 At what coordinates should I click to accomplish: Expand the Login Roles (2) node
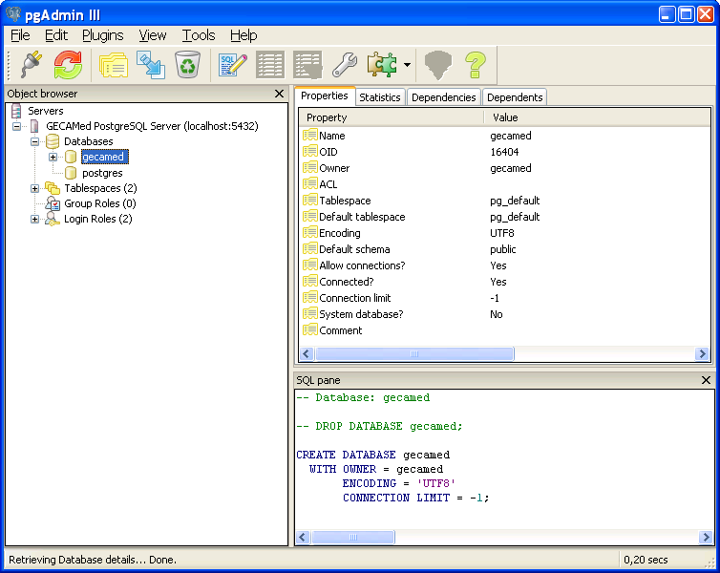(35, 219)
